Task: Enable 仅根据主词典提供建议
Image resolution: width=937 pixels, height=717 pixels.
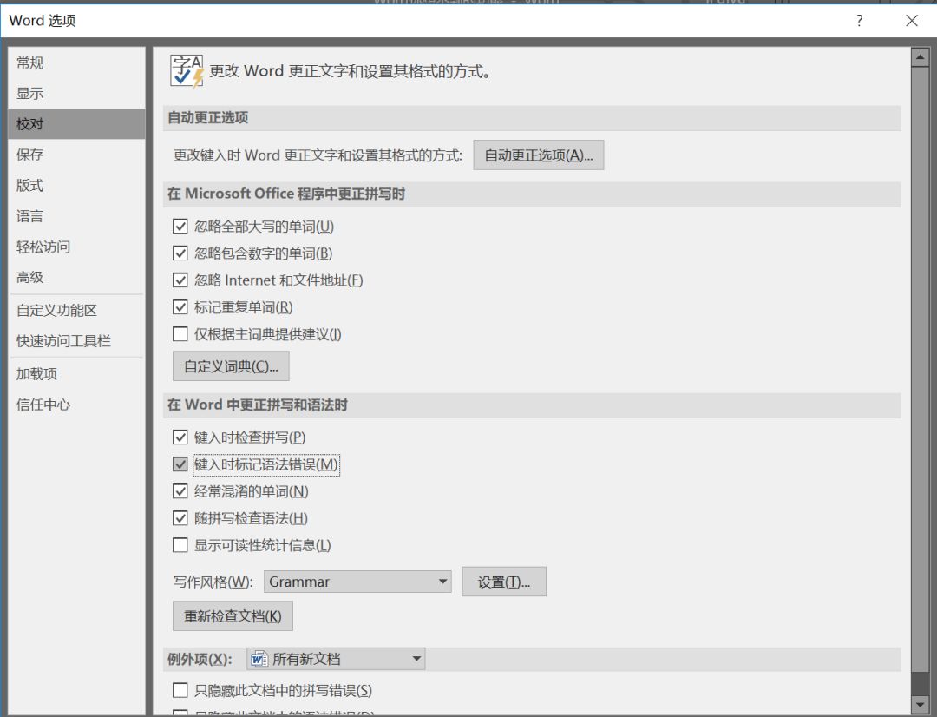Action: point(180,334)
